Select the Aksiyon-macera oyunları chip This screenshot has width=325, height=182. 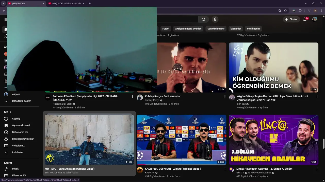188,29
